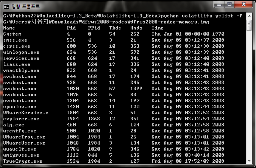Click 'pslist' in the typed command
Image resolution: width=256 pixels, height=168 pixels.
(x=224, y=16)
